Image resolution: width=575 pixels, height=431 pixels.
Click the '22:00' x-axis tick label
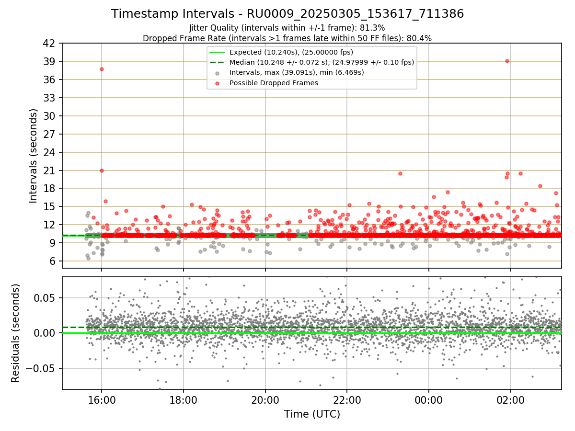coord(347,399)
